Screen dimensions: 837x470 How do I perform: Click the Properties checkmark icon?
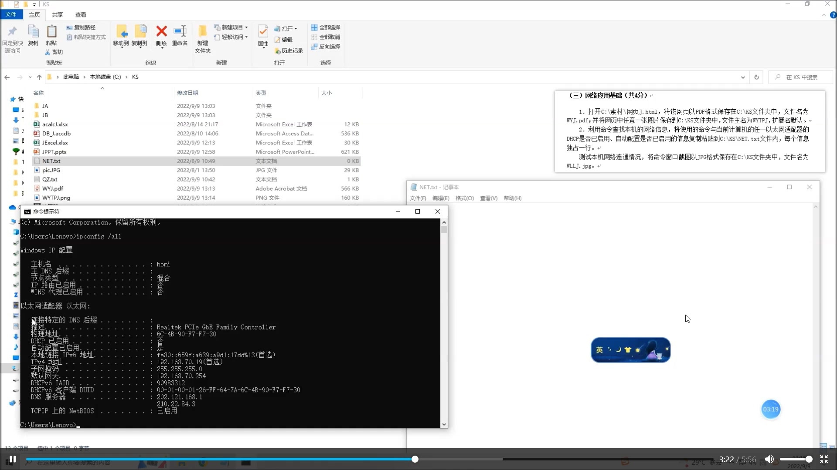tap(263, 31)
